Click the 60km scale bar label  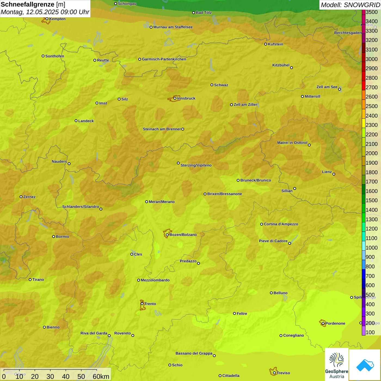[x=101, y=376]
